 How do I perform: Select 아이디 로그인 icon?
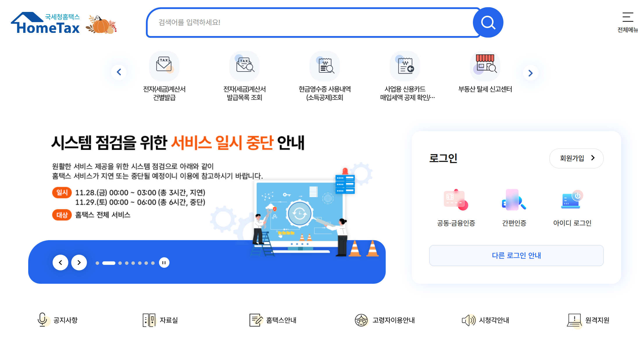click(572, 200)
